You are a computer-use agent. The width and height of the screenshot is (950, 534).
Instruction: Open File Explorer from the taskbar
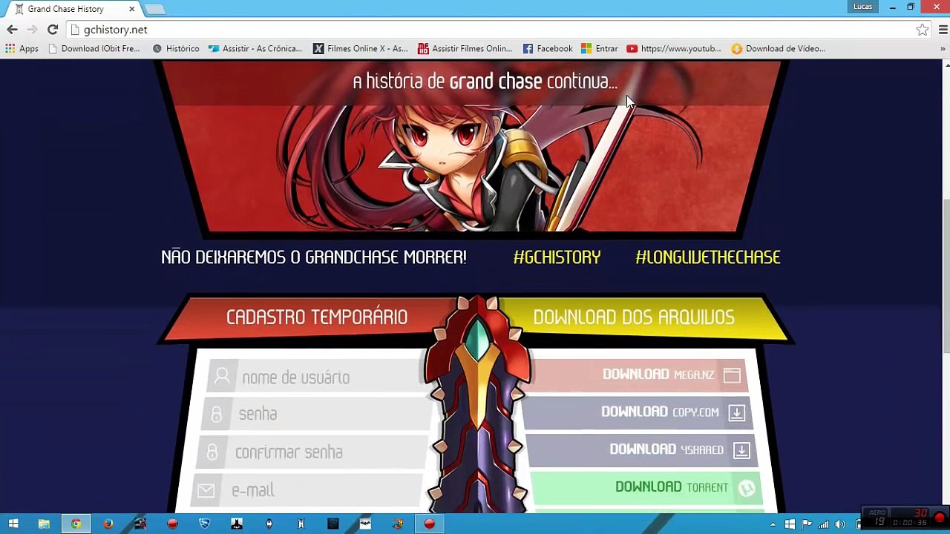[x=44, y=524]
